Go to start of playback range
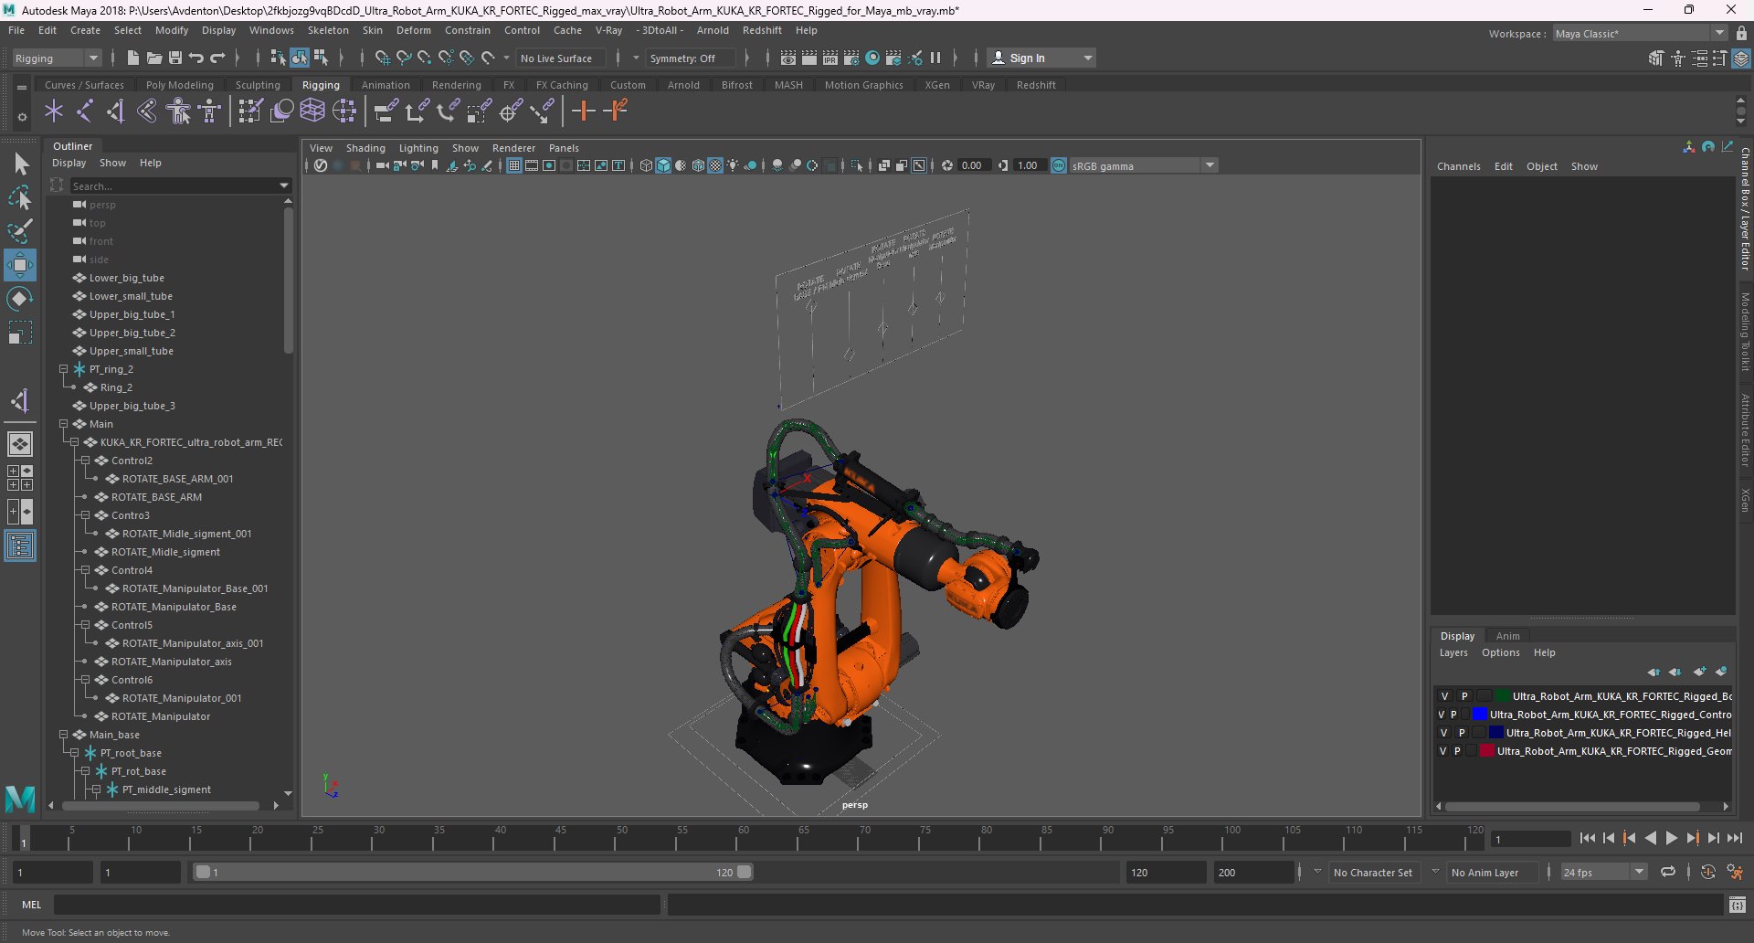Viewport: 1754px width, 943px height. tap(1587, 838)
